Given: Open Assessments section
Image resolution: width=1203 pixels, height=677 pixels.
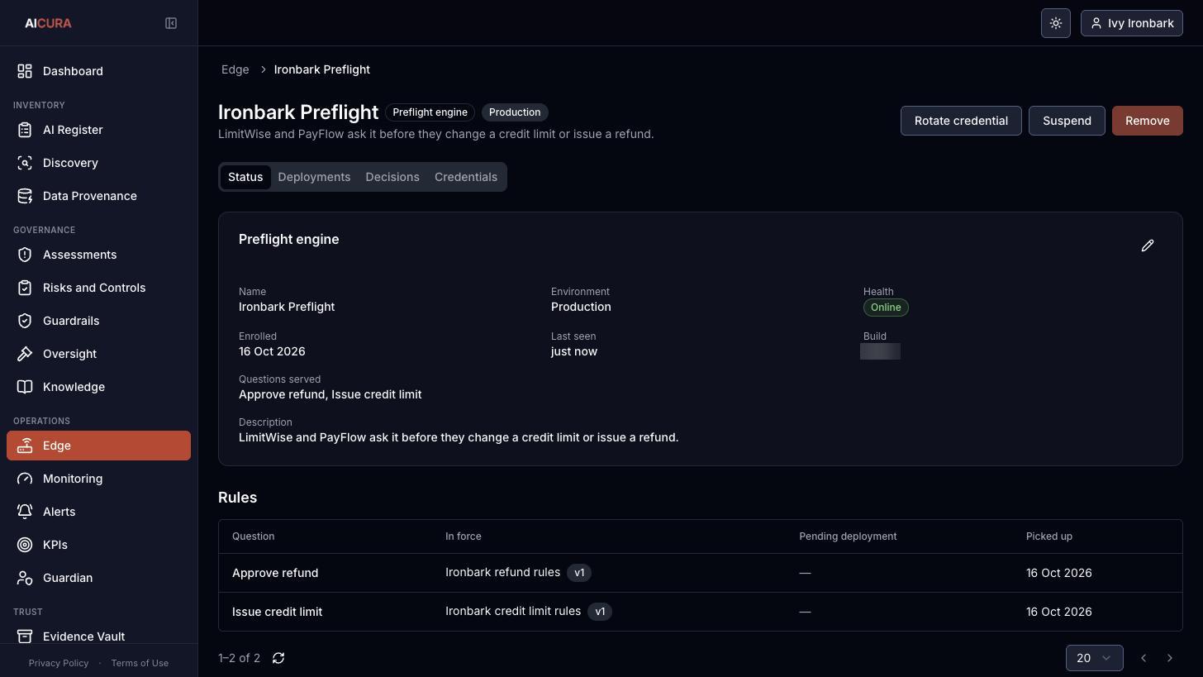Looking at the screenshot, I should click(98, 255).
